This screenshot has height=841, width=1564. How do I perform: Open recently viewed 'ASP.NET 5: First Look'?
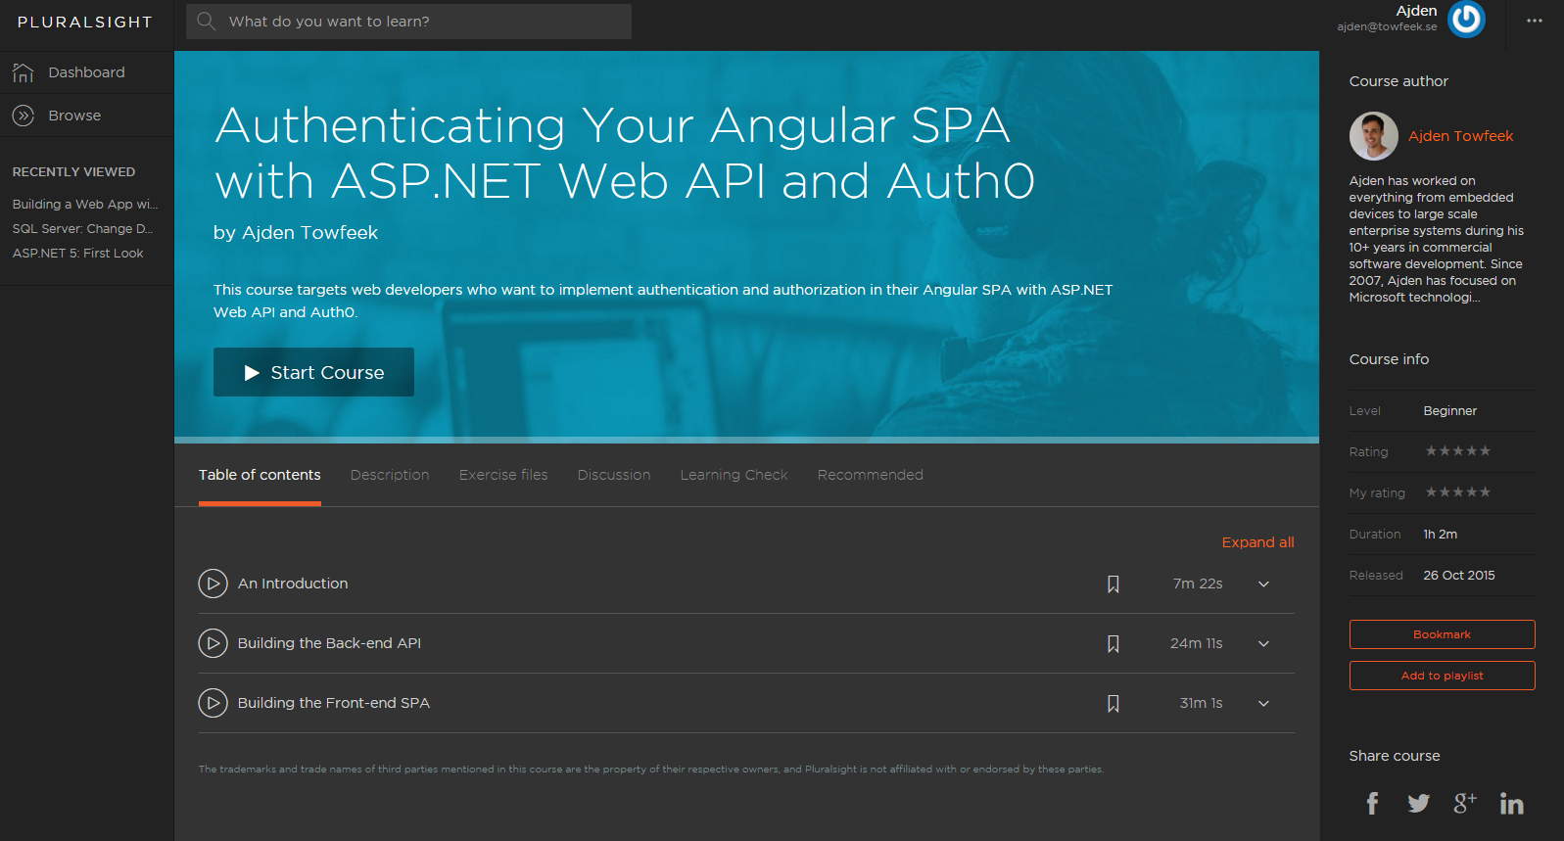[77, 254]
